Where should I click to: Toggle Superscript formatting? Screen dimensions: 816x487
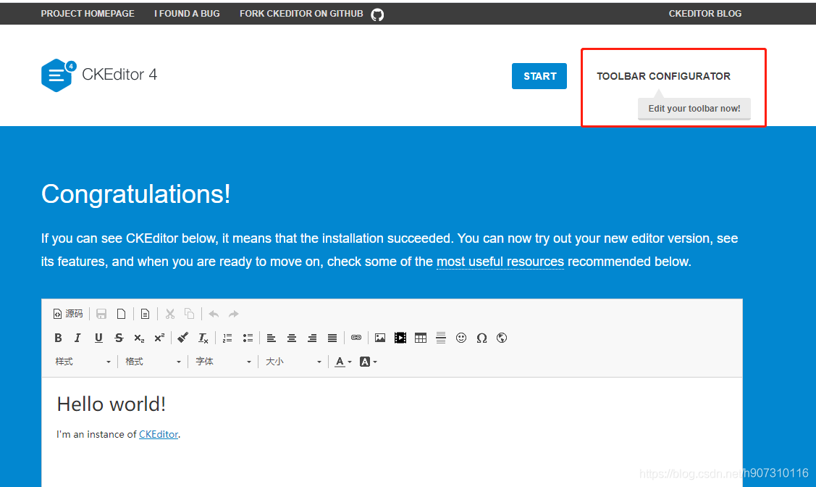coord(159,338)
